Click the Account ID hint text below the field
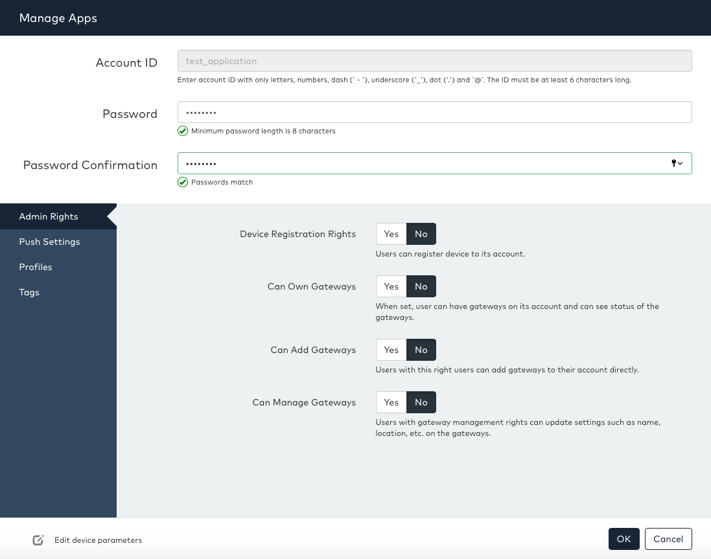 click(404, 80)
